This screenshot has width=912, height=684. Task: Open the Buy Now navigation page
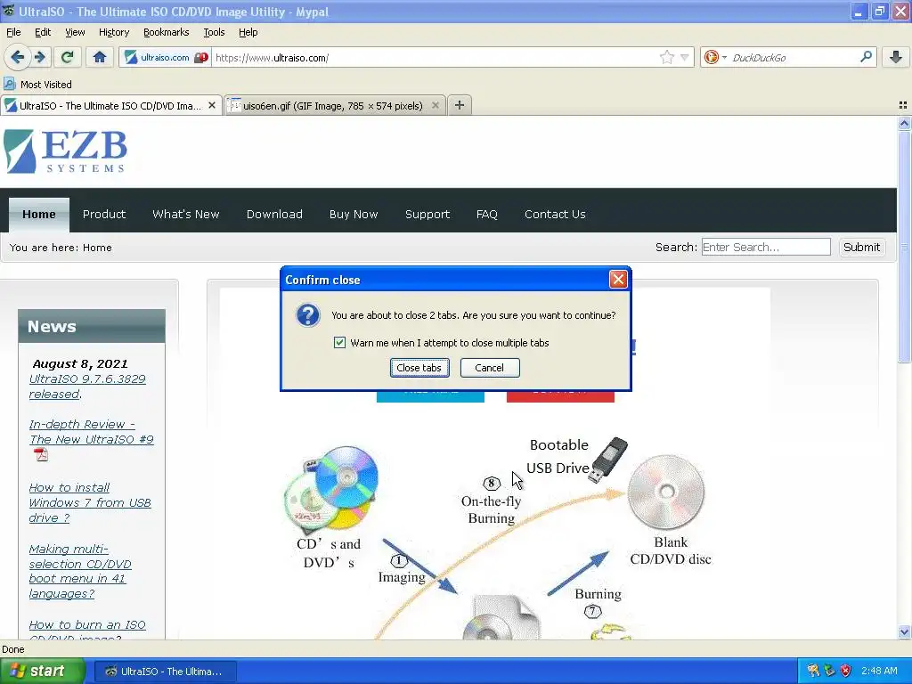[x=354, y=214]
